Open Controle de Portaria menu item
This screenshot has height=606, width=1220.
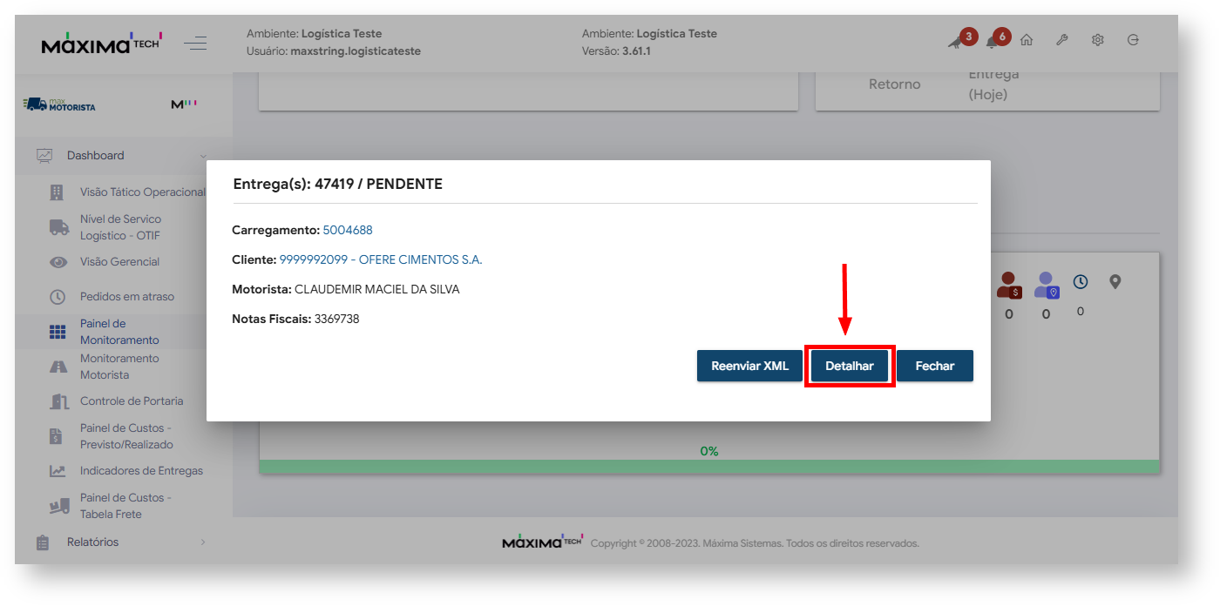pos(132,401)
